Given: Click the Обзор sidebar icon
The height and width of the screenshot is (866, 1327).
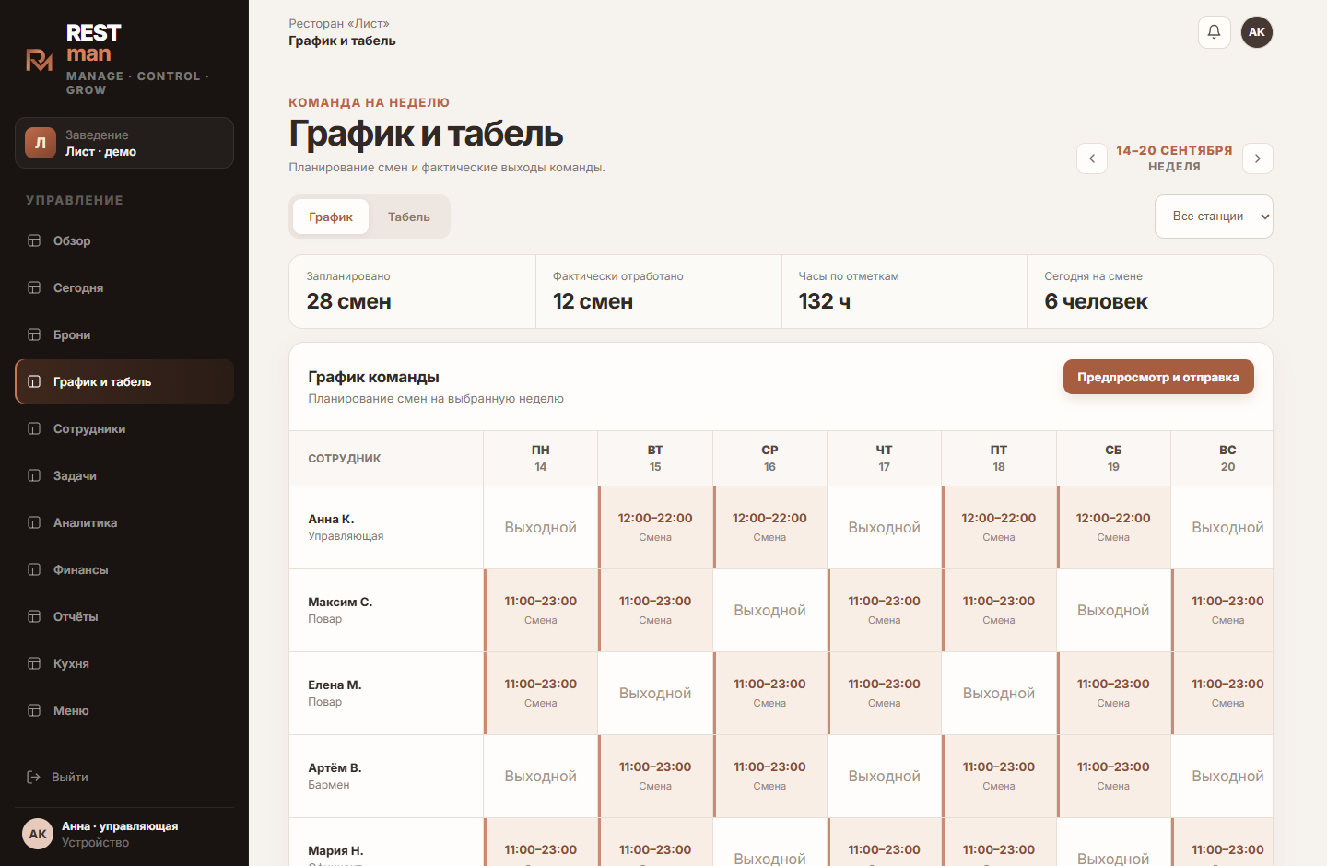Looking at the screenshot, I should pos(34,240).
